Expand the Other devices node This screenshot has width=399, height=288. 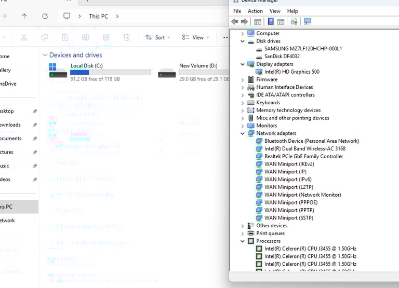coord(242,226)
